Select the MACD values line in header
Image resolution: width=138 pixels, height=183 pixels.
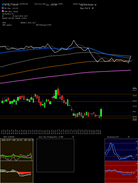tap(15, 18)
